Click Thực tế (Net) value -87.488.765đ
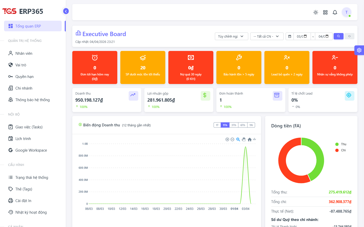The image size is (364, 227). (x=340, y=211)
